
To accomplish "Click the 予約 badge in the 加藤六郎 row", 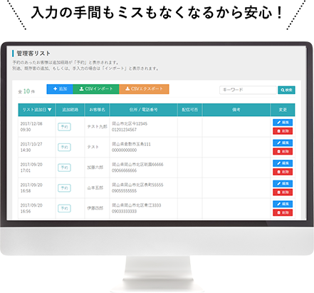I will coord(64,168).
